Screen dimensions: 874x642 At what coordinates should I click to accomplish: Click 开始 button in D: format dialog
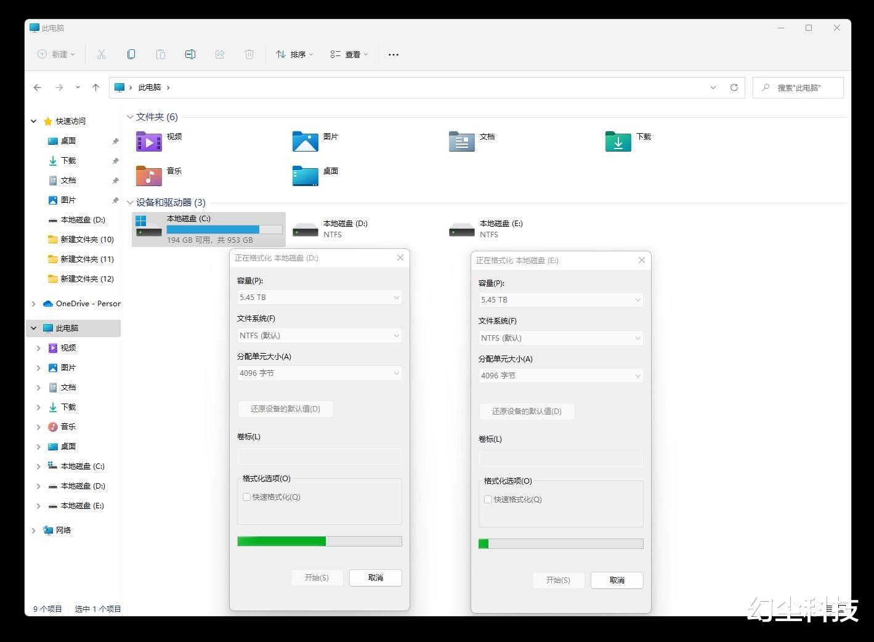click(317, 578)
